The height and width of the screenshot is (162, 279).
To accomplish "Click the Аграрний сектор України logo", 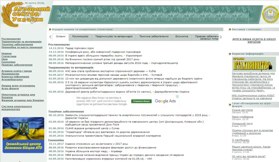I will pos(25,15).
